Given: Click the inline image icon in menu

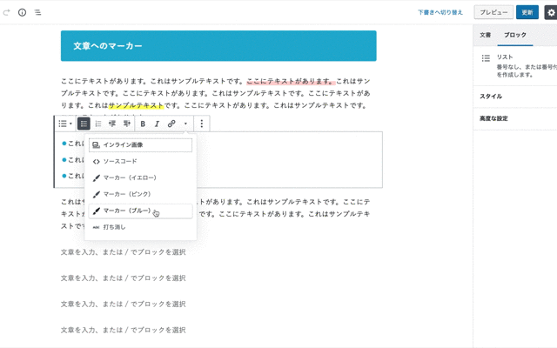Looking at the screenshot, I should (96, 145).
